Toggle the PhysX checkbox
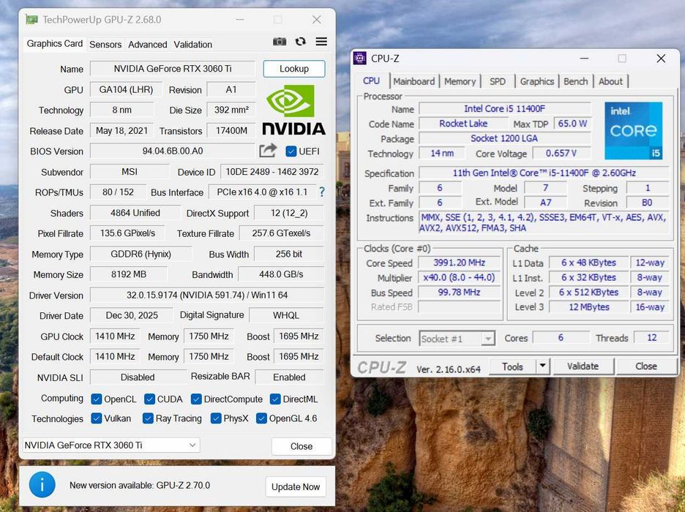 (x=216, y=418)
